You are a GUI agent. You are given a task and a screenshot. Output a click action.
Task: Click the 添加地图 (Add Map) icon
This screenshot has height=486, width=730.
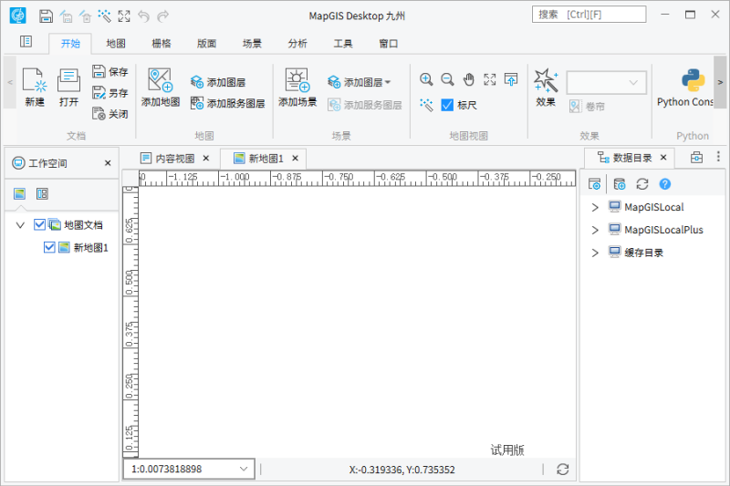coord(161,80)
